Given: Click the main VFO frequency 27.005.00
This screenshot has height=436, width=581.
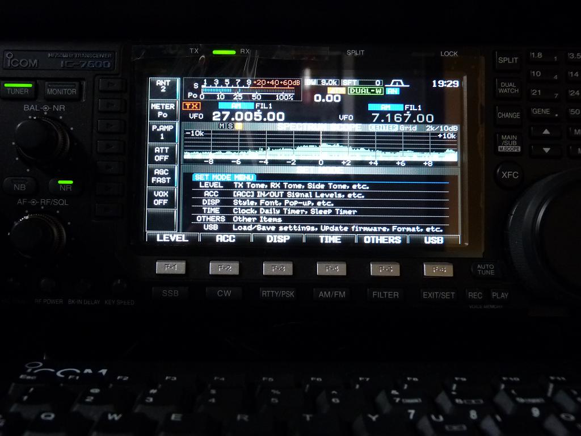Looking at the screenshot, I should tap(248, 116).
